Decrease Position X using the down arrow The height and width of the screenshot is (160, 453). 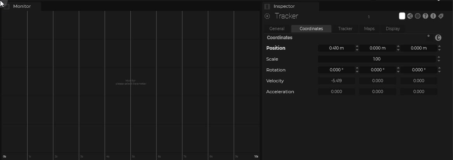click(x=357, y=50)
